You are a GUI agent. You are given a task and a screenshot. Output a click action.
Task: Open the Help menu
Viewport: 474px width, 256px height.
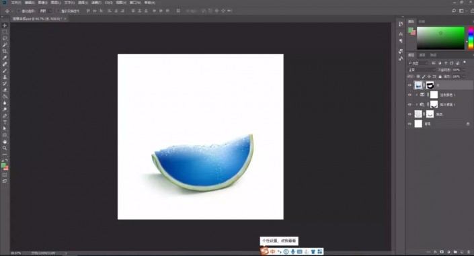tap(150, 3)
